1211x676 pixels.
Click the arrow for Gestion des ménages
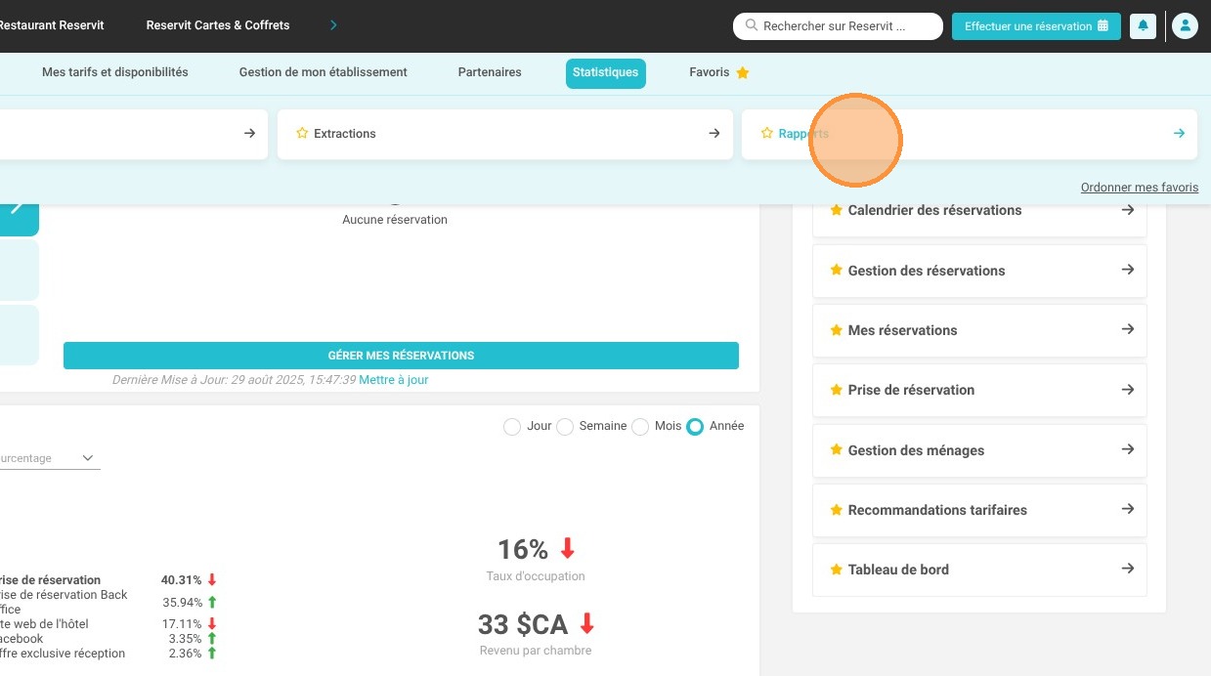[x=1127, y=449]
